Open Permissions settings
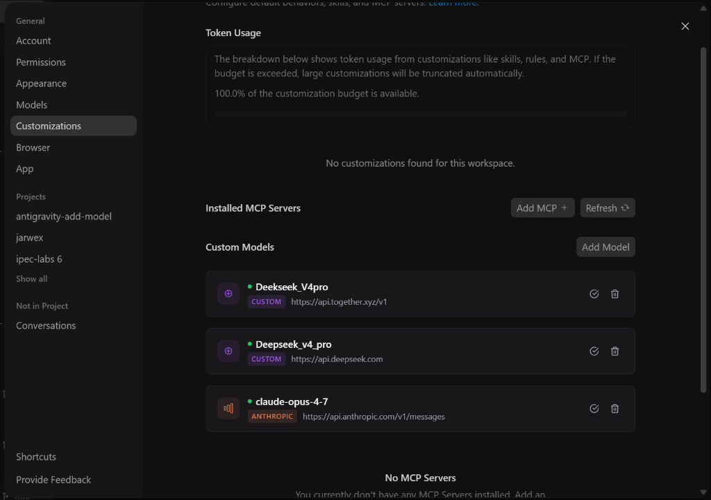This screenshot has height=500, width=711. pos(41,62)
